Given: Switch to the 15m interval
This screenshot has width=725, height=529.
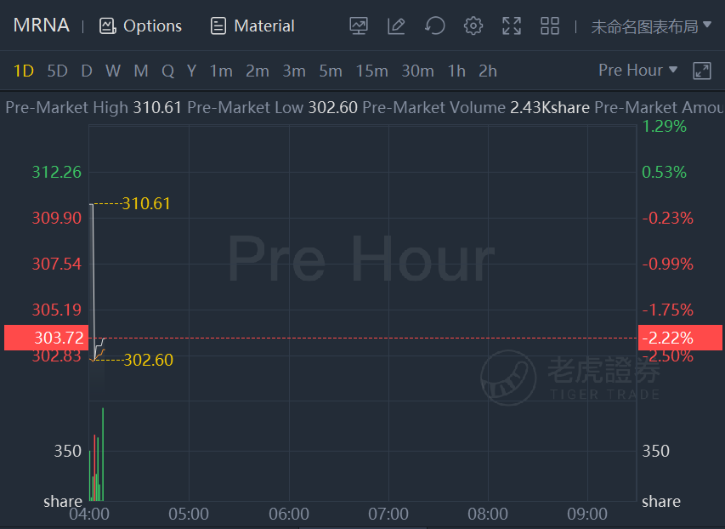Looking at the screenshot, I should 371,71.
